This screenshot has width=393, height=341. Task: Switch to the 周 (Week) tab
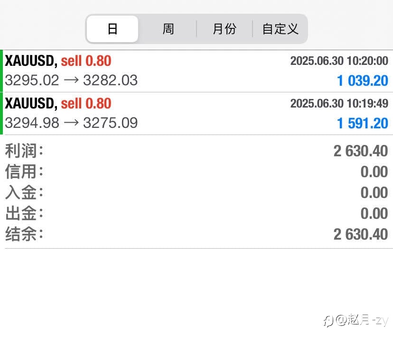click(x=168, y=29)
